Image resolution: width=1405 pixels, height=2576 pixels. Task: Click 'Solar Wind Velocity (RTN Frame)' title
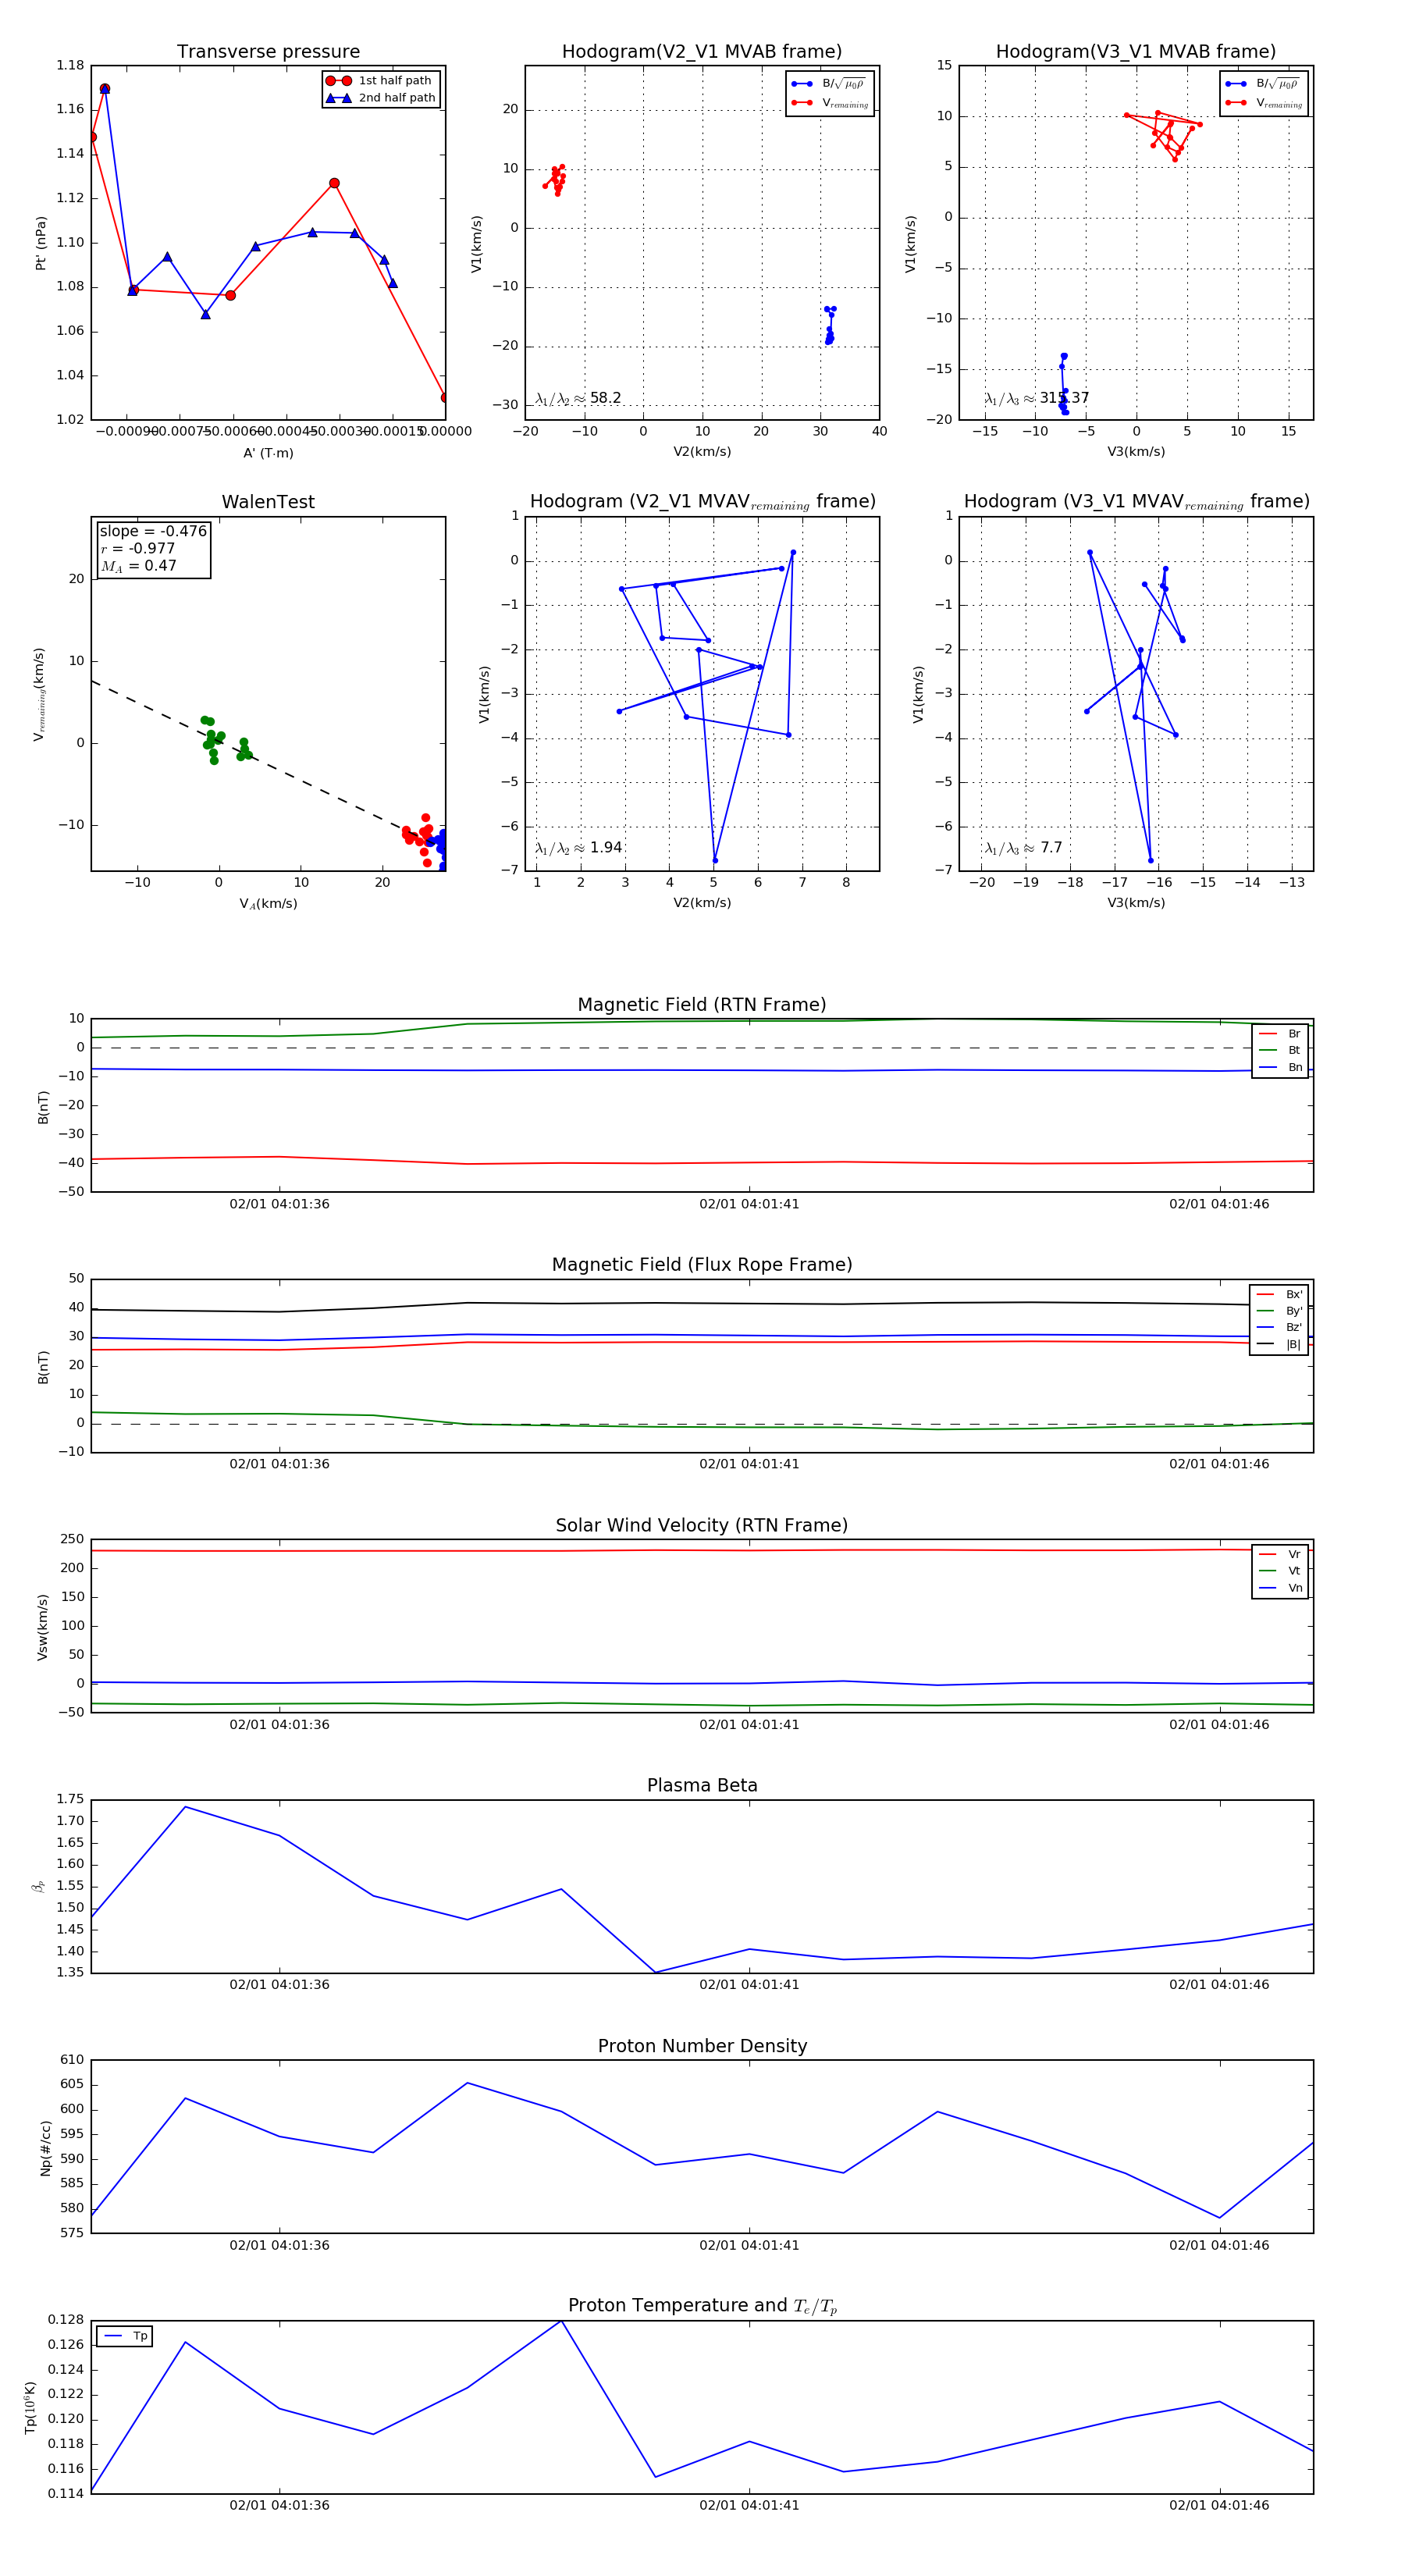pos(702,1525)
